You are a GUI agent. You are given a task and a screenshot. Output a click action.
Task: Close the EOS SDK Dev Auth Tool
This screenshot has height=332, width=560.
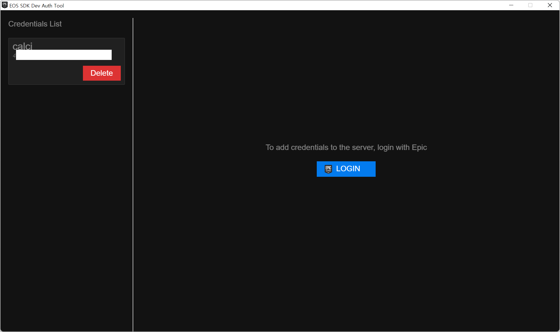(x=550, y=5)
